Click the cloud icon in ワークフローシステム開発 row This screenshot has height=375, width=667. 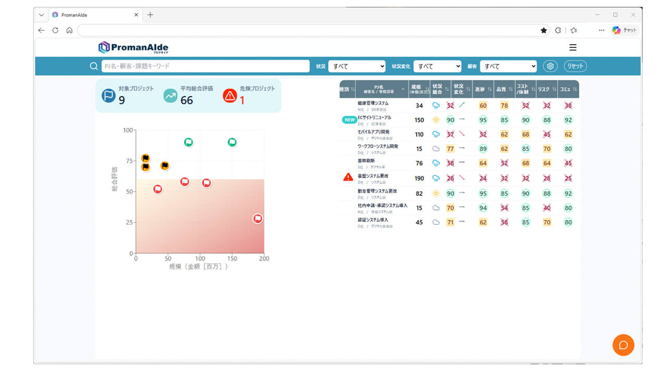pyautogui.click(x=436, y=149)
